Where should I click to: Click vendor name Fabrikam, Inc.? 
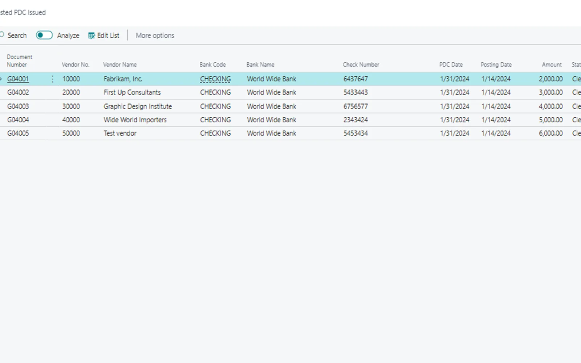pyautogui.click(x=123, y=79)
